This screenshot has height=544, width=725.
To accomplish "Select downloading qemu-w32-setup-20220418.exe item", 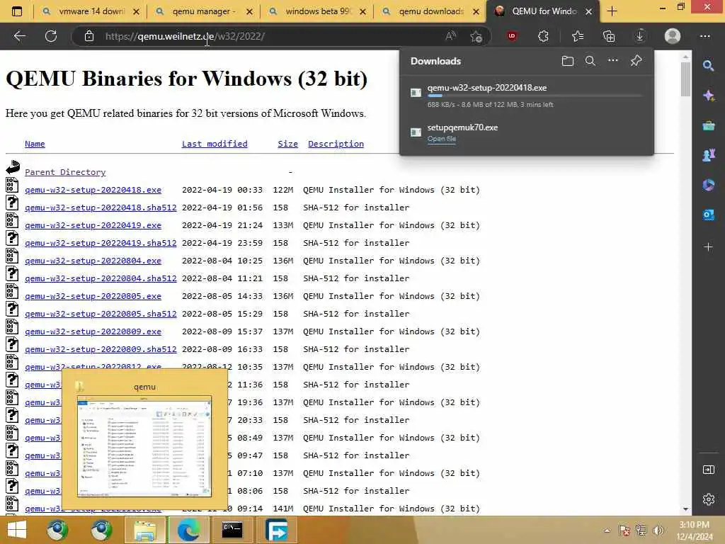I will click(527, 96).
